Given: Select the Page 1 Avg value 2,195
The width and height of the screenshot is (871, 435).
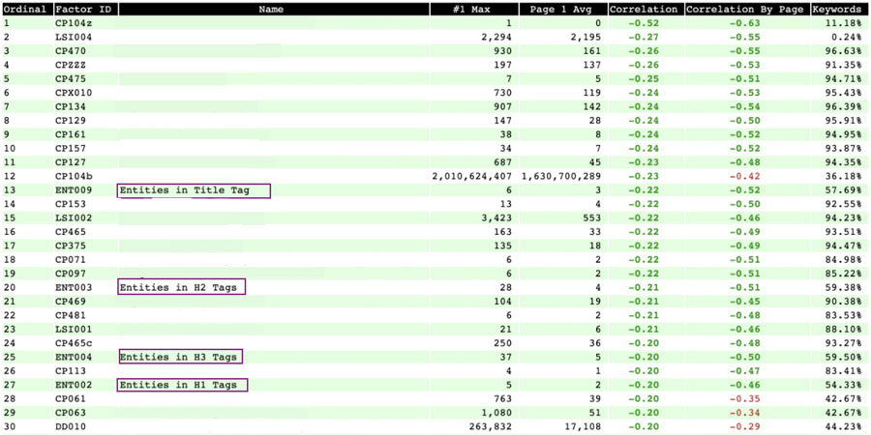Looking at the screenshot, I should click(587, 37).
